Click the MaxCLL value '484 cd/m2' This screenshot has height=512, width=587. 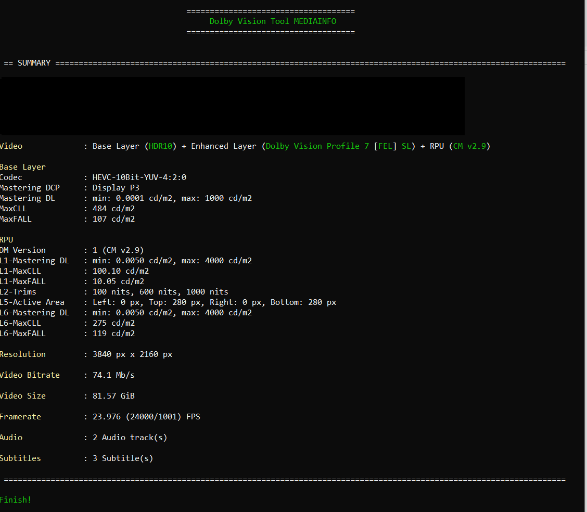(113, 209)
